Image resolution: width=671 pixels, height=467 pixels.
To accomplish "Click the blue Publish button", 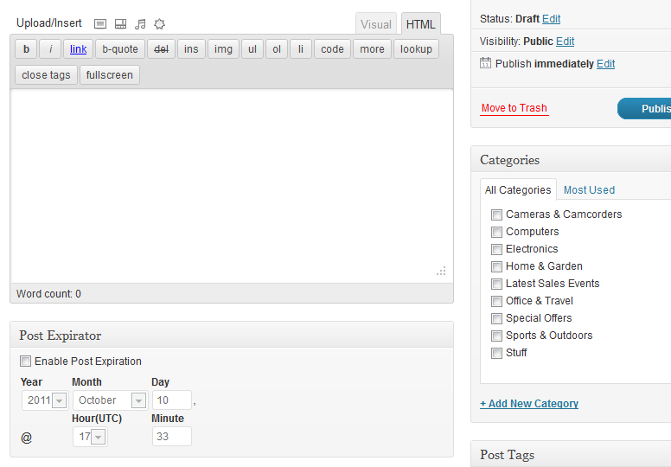I will pos(644,109).
